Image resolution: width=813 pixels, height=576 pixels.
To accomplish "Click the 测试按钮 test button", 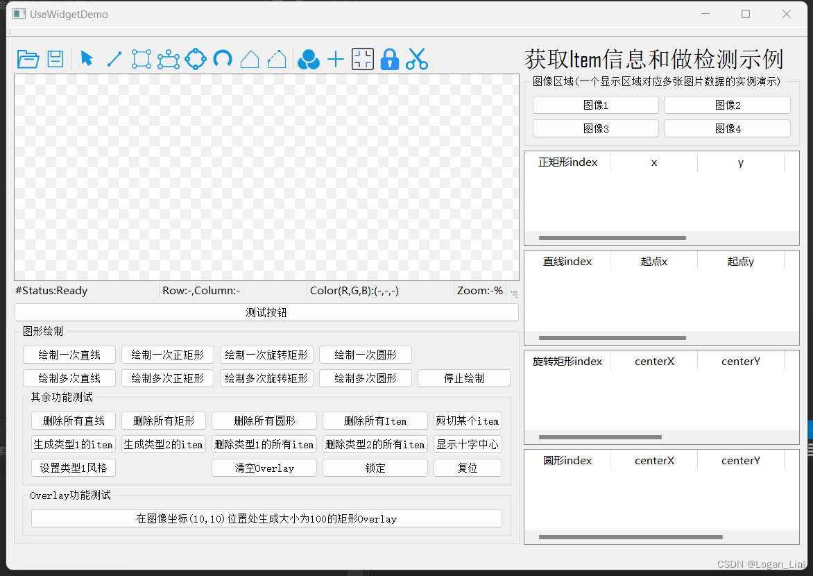I will tap(266, 312).
